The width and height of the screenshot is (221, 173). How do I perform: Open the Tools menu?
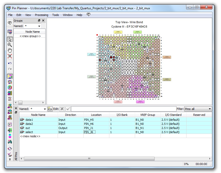coord(55,15)
